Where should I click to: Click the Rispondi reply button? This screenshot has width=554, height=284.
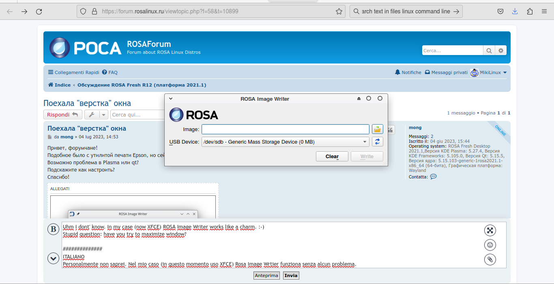click(x=63, y=114)
